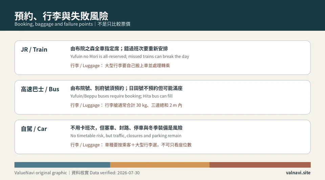Screen dimensions: 325x180
Task: Click the 不是只比較票價 tagline in header
Action: click(114, 24)
